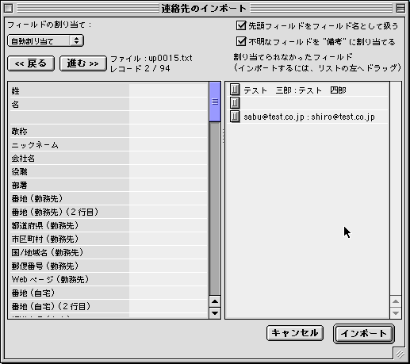
Task: Click the value cell beside 会社名
Action: pyautogui.click(x=168, y=158)
